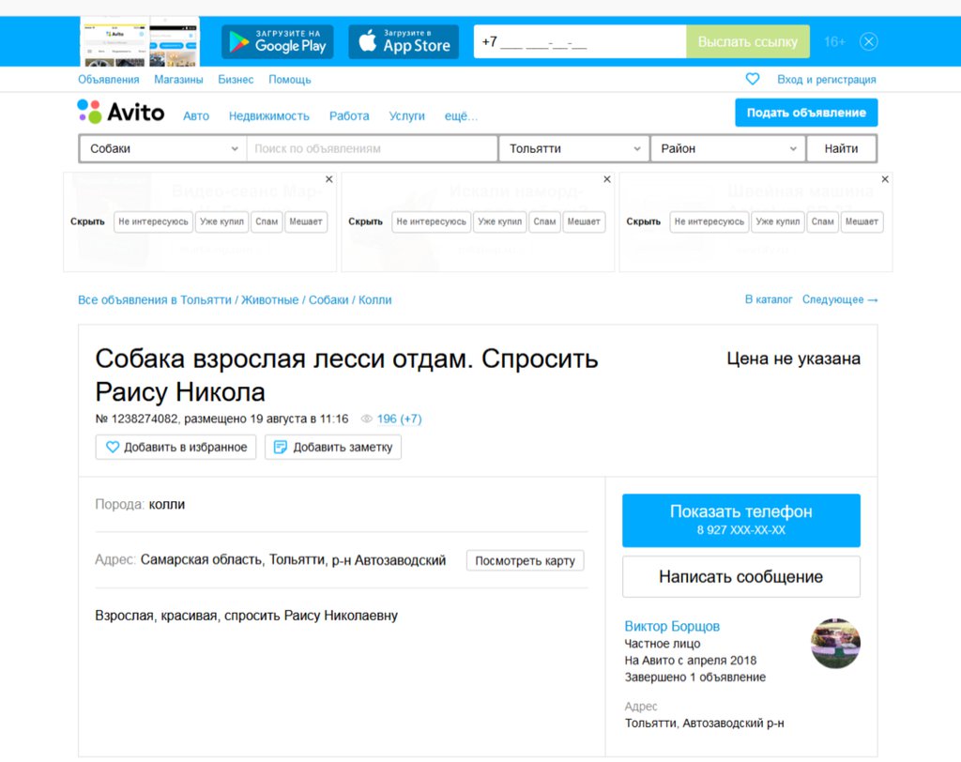Choose Спам on second ad card
Viewport: 961px width, 762px height.
click(545, 221)
